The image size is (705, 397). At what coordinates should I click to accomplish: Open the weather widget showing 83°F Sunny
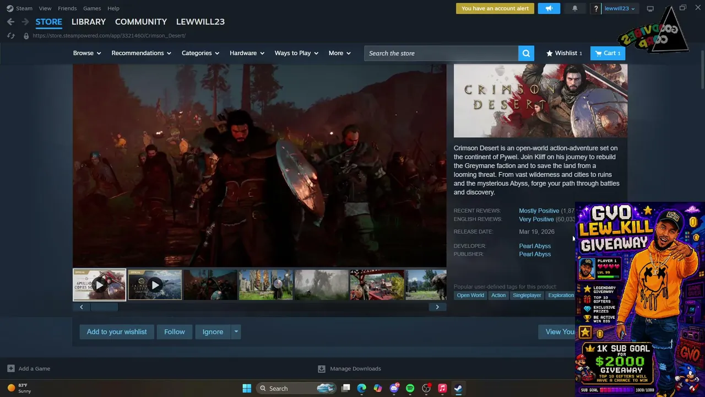(19, 388)
